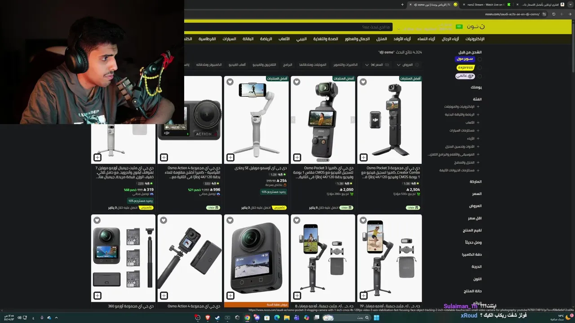Expand the الألعاب category in the sidebar filter
The image size is (575, 323).
pos(478,122)
